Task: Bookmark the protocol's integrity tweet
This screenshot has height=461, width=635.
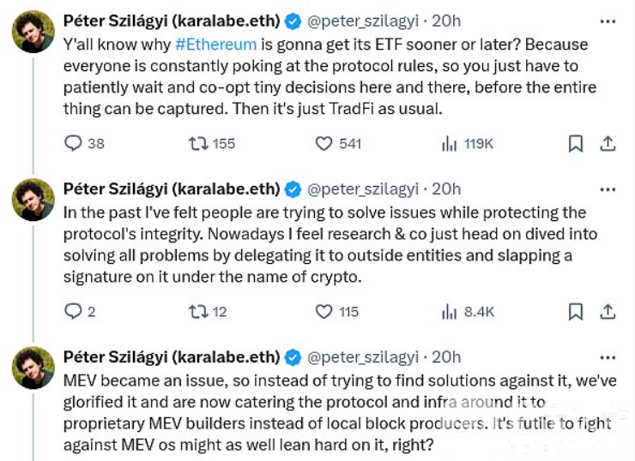Action: pos(576,312)
